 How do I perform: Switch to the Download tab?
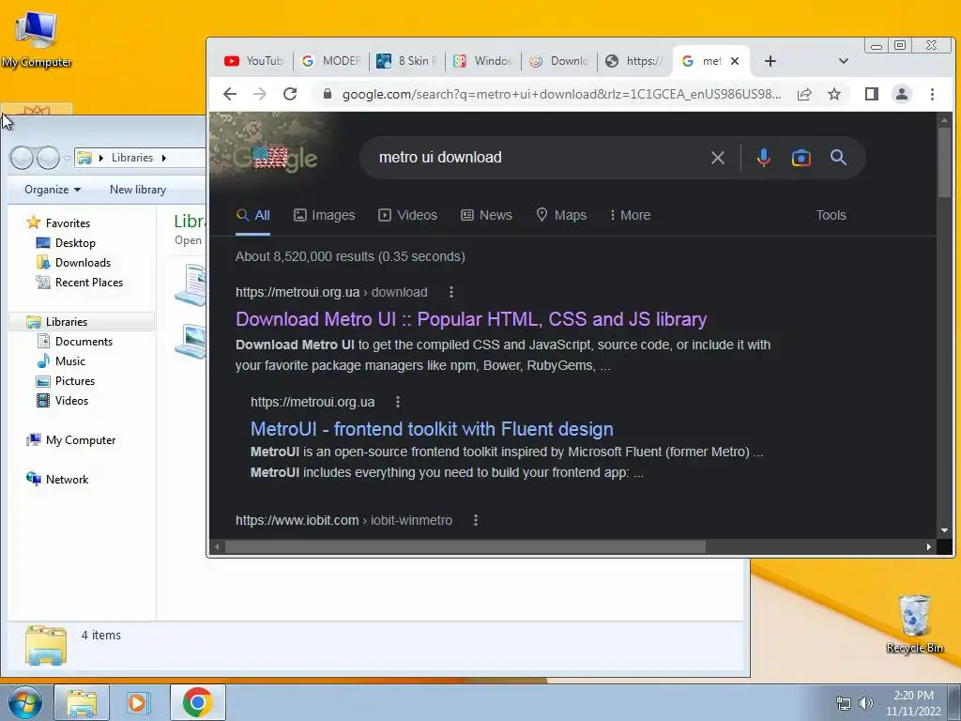(x=559, y=61)
